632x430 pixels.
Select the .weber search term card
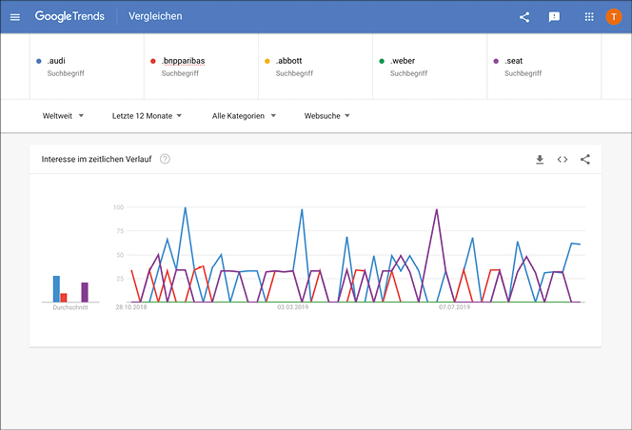[429, 67]
